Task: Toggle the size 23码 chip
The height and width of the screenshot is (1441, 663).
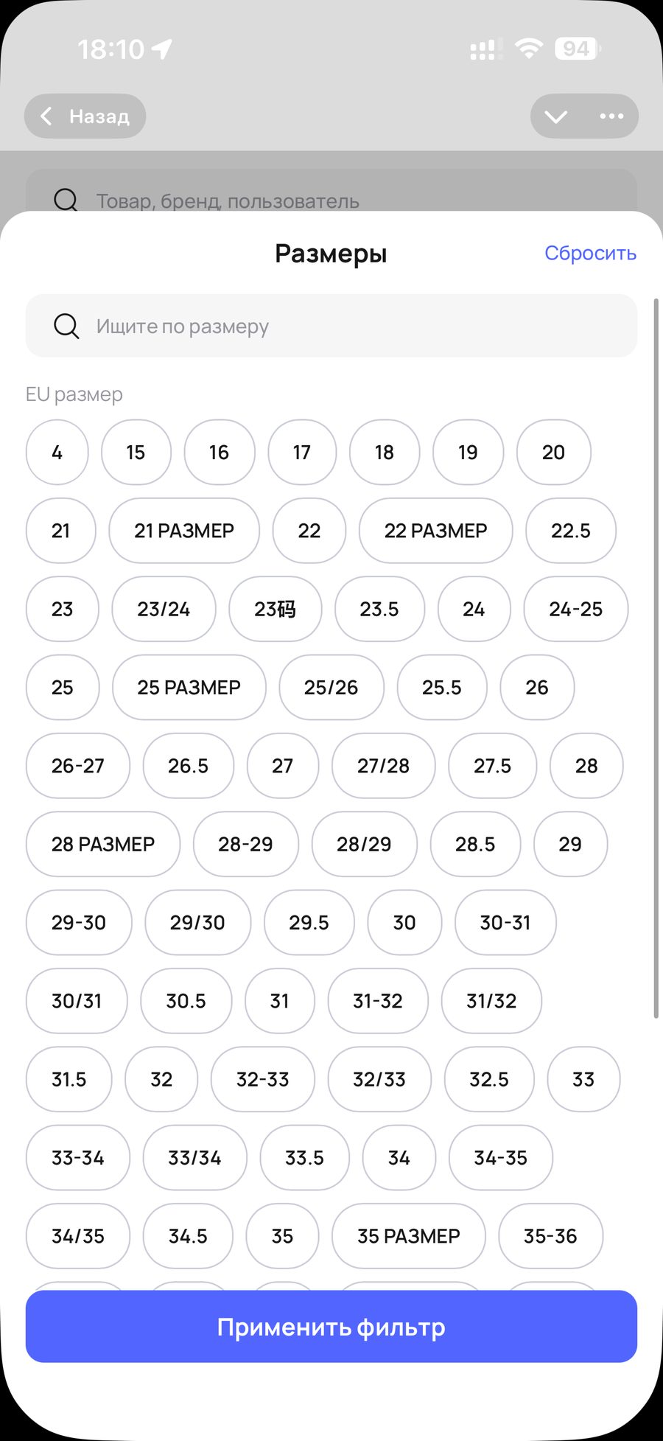Action: pyautogui.click(x=276, y=609)
